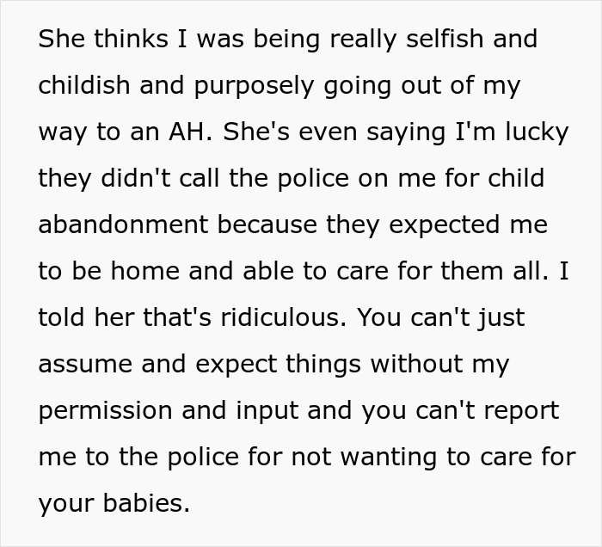Viewport: 602px width, 547px height.
Task: Click the word 'abandonment'
Action: [123, 224]
